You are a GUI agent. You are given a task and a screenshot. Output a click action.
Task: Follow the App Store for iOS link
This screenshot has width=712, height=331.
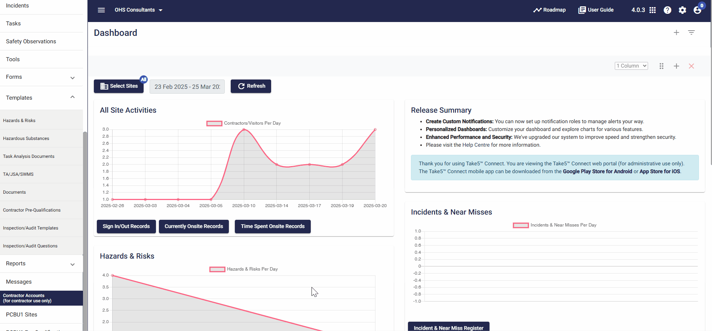coord(660,172)
